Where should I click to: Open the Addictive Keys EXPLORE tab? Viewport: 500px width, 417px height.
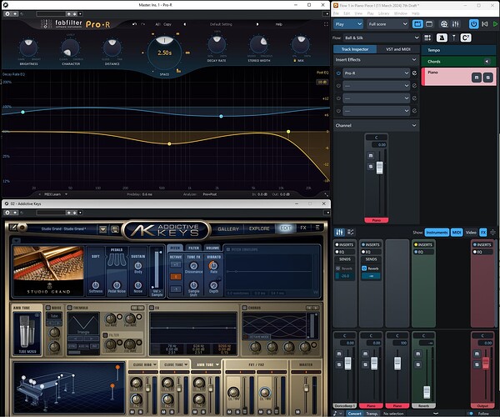coord(259,229)
